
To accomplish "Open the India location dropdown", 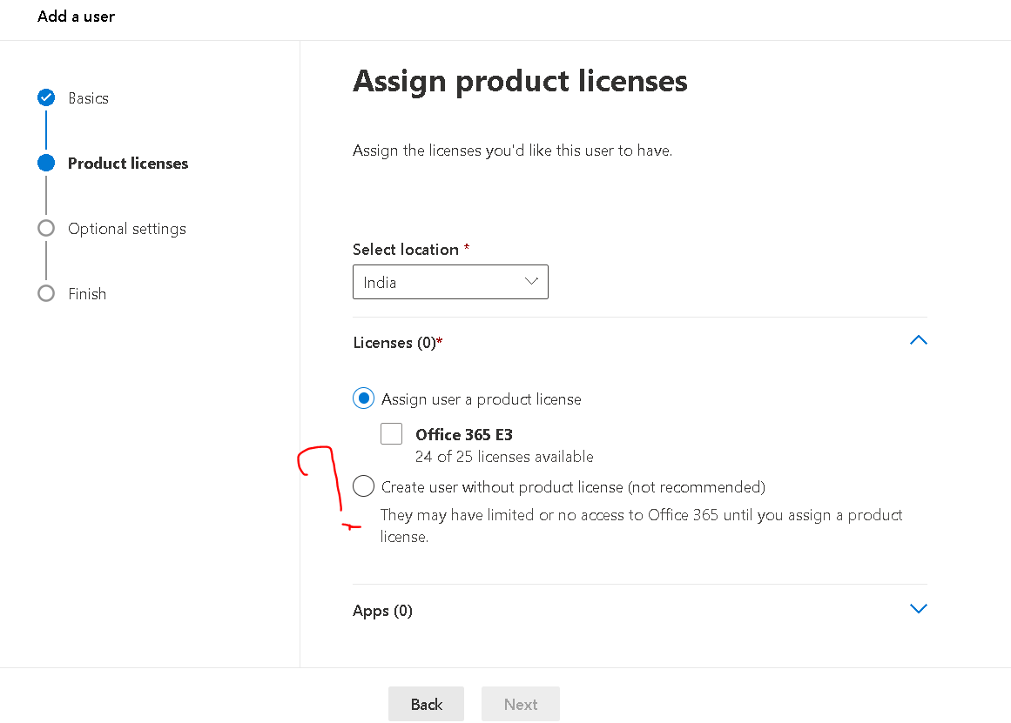I will (450, 282).
